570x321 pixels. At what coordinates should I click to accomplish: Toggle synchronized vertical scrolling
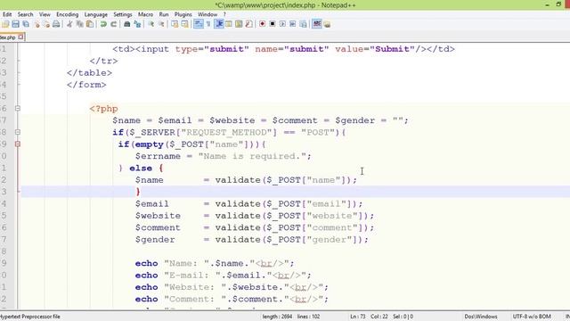tap(175, 24)
